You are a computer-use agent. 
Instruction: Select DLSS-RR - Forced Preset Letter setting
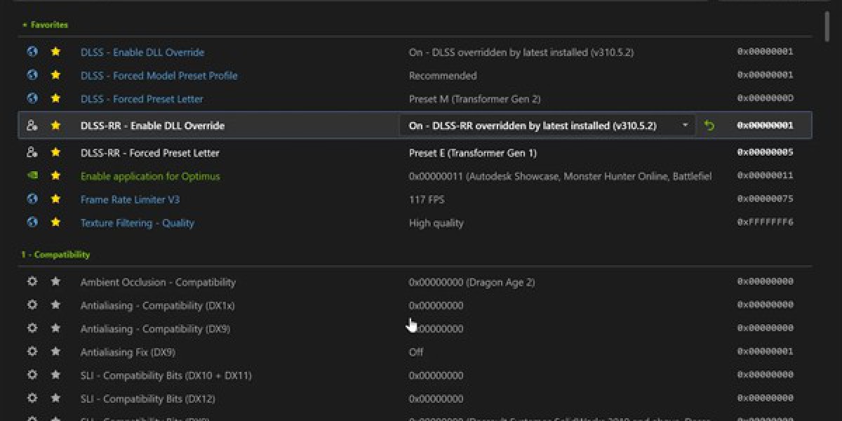[149, 152]
